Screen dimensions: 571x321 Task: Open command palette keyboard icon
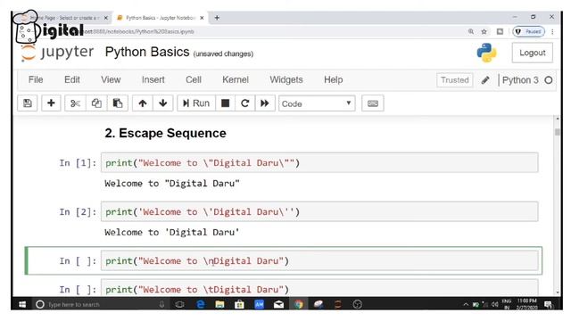(x=373, y=103)
